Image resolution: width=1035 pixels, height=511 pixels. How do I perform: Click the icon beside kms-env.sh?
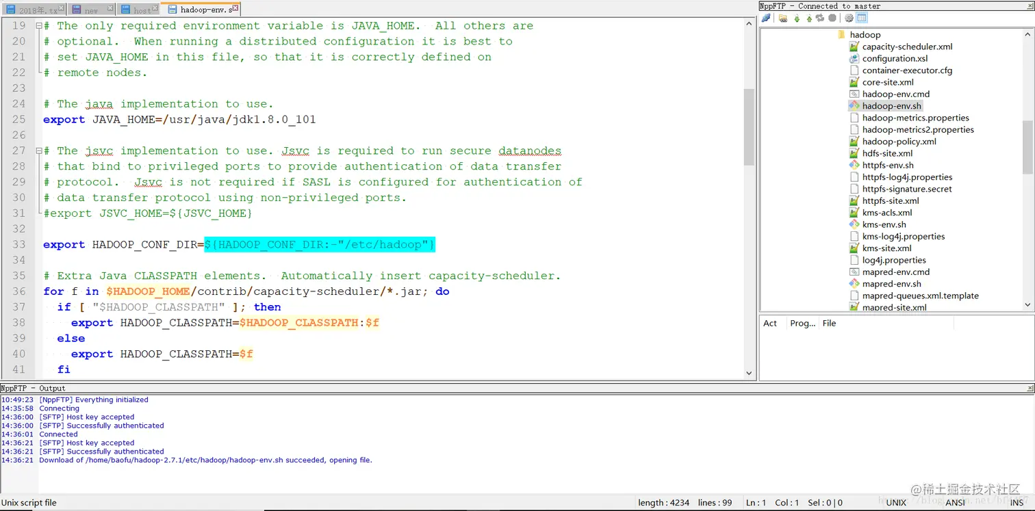pos(854,224)
